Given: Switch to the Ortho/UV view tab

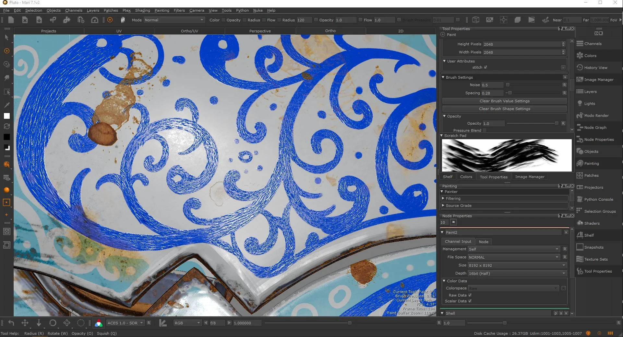Looking at the screenshot, I should coord(189,31).
